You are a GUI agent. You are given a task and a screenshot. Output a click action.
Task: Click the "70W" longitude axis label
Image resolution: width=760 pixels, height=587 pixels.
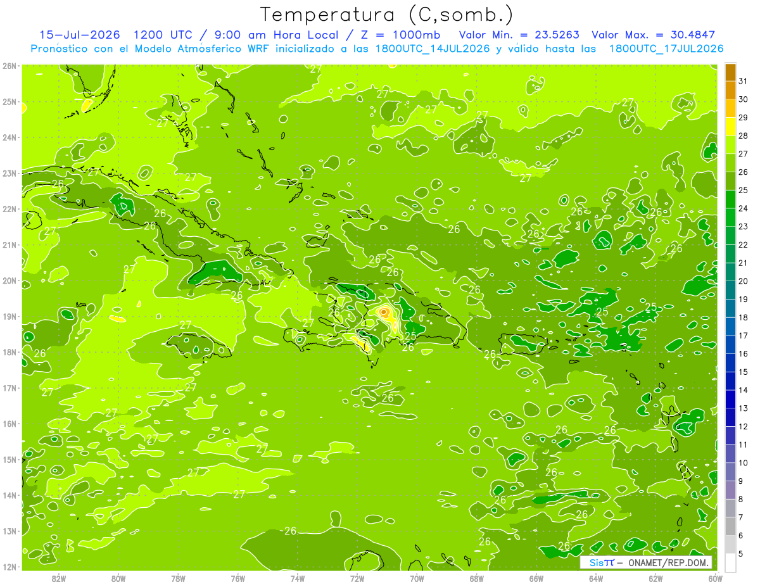click(417, 578)
